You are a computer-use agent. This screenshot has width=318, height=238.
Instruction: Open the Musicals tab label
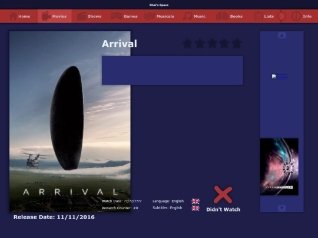[165, 16]
